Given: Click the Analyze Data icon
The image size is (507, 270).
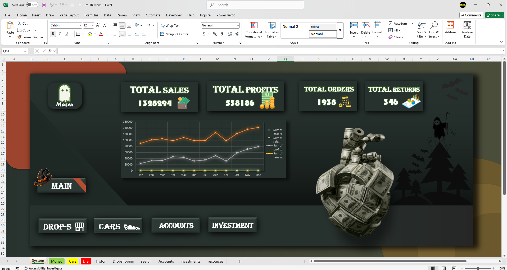Looking at the screenshot, I should pos(467,26).
